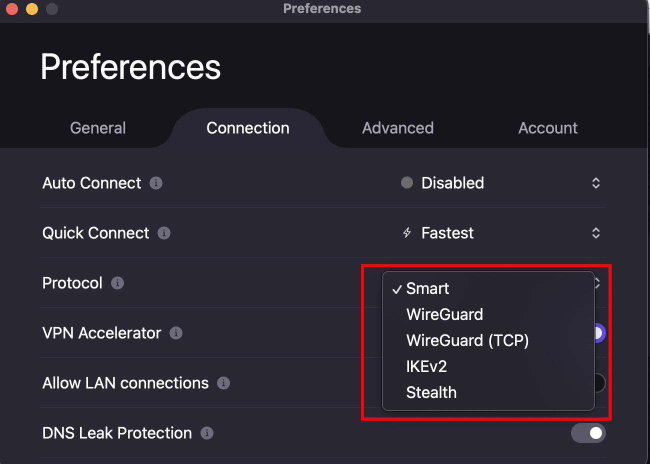This screenshot has height=464, width=650.
Task: Click the Protocol info icon
Action: pyautogui.click(x=117, y=283)
